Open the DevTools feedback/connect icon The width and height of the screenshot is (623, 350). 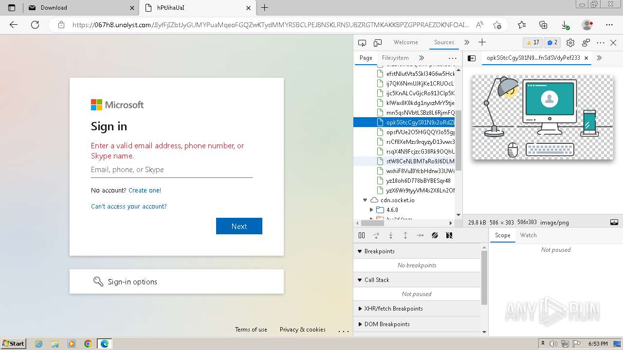click(x=586, y=43)
